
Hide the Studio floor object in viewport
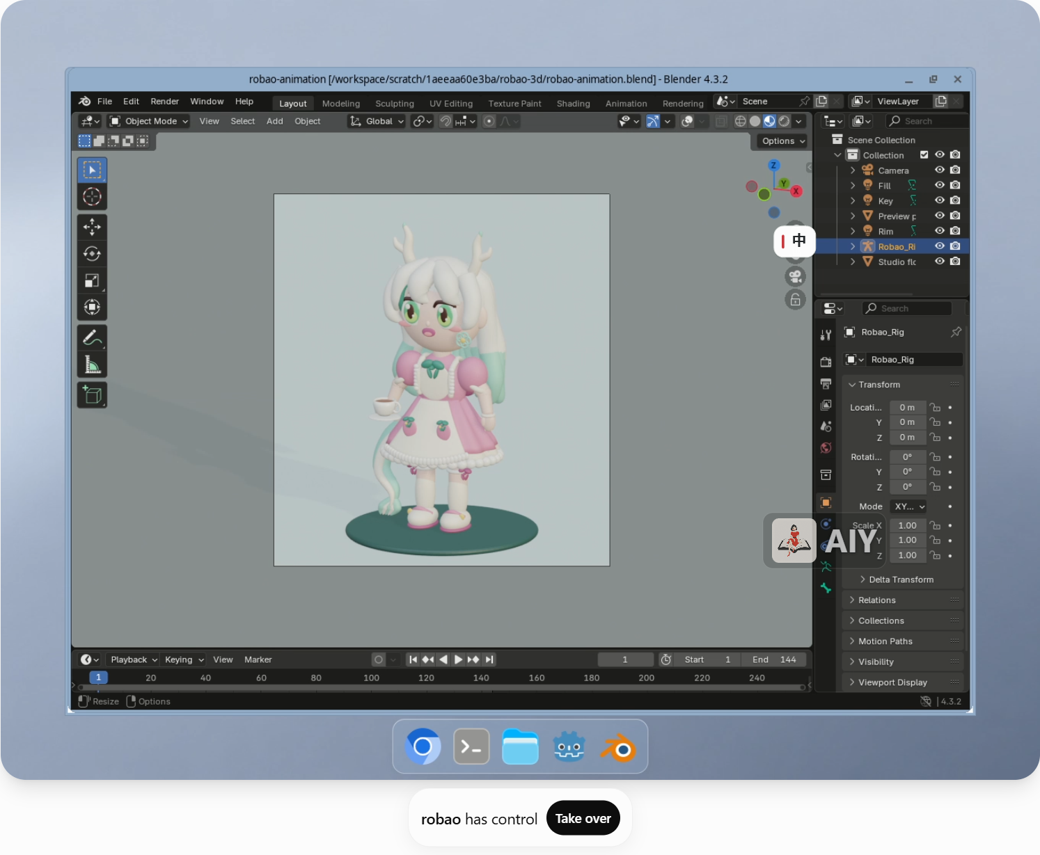[939, 262]
